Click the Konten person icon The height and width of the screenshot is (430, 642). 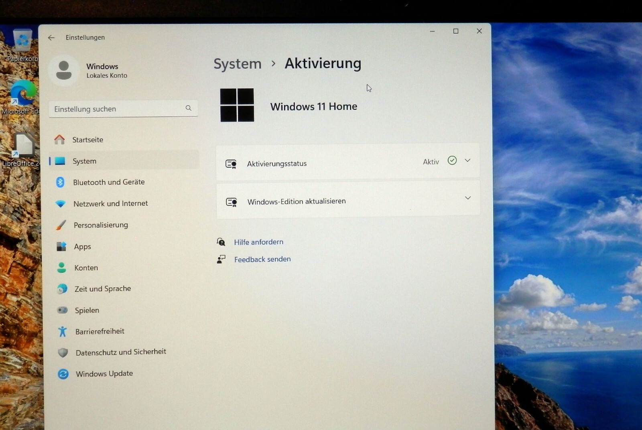click(x=61, y=268)
